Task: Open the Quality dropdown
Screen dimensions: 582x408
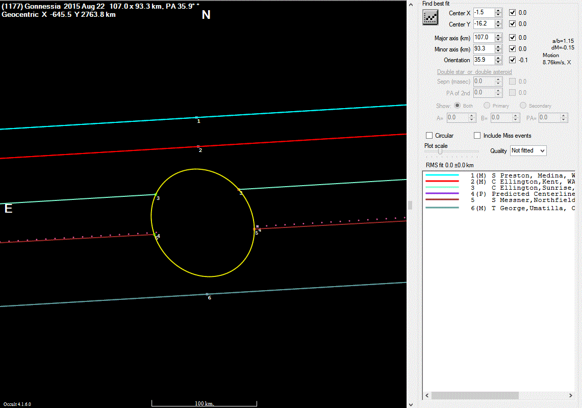Action: (x=528, y=150)
